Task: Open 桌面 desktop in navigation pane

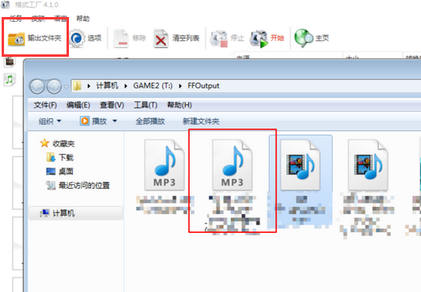Action: tap(60, 171)
